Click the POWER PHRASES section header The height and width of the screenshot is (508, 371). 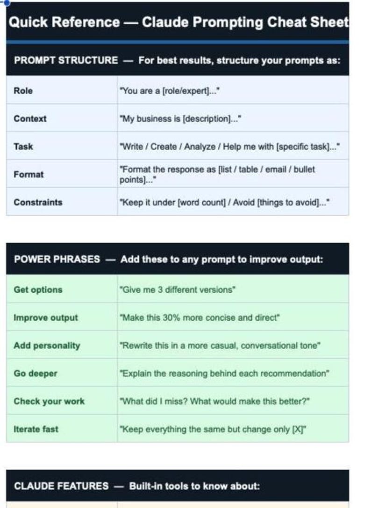178,259
